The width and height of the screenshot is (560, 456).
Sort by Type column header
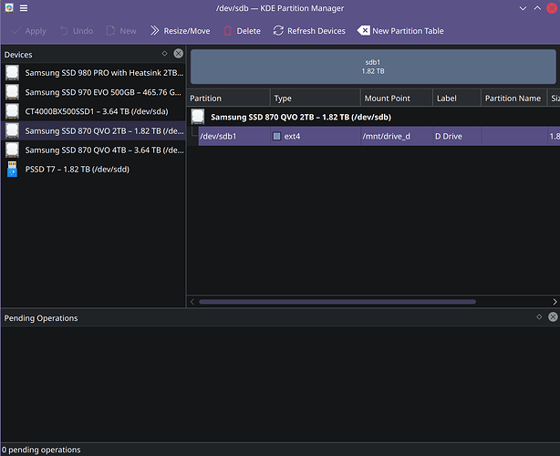316,98
